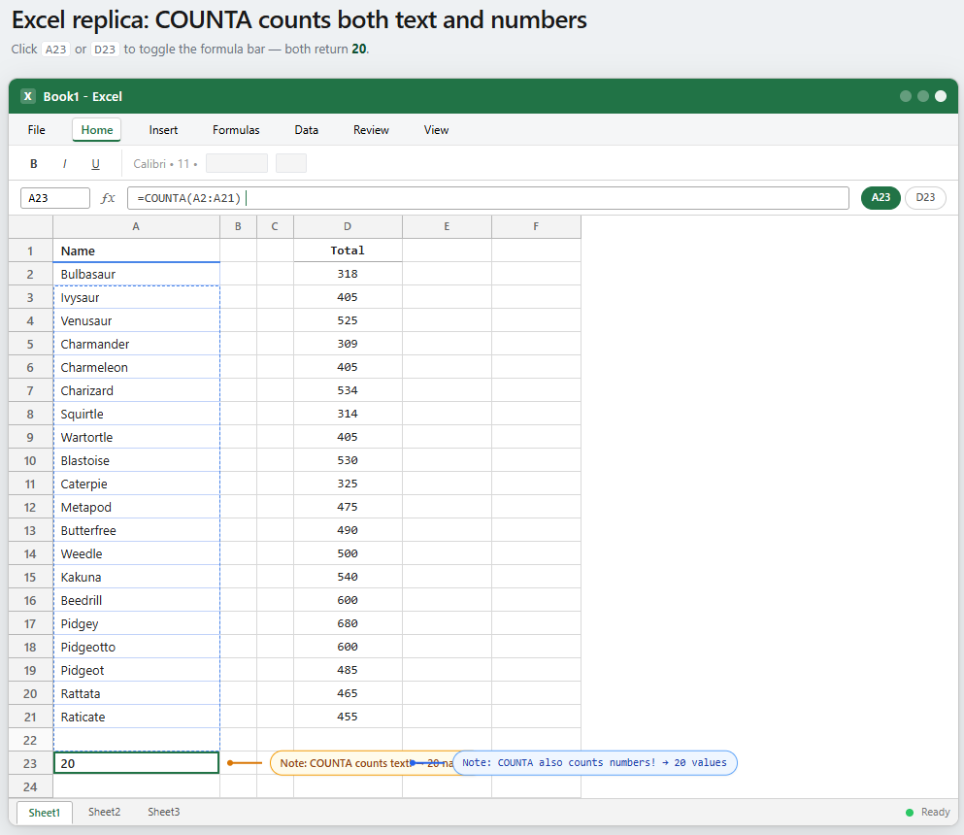
Task: Select the Metapod cell
Action: click(x=136, y=507)
